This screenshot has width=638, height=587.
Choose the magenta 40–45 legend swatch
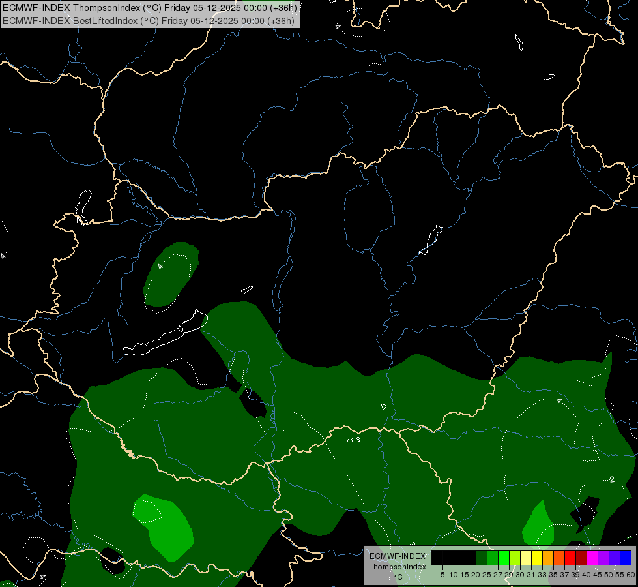click(592, 558)
